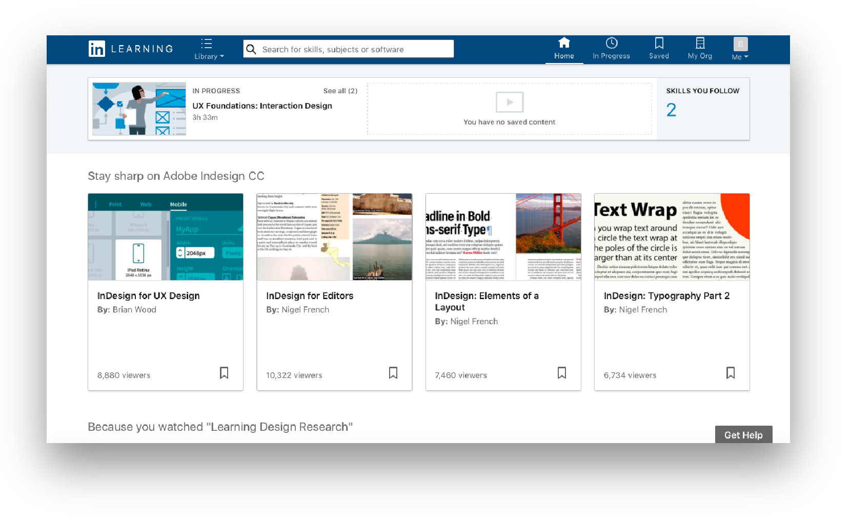Open the Me profile dropdown
The image size is (850, 524).
(x=740, y=49)
